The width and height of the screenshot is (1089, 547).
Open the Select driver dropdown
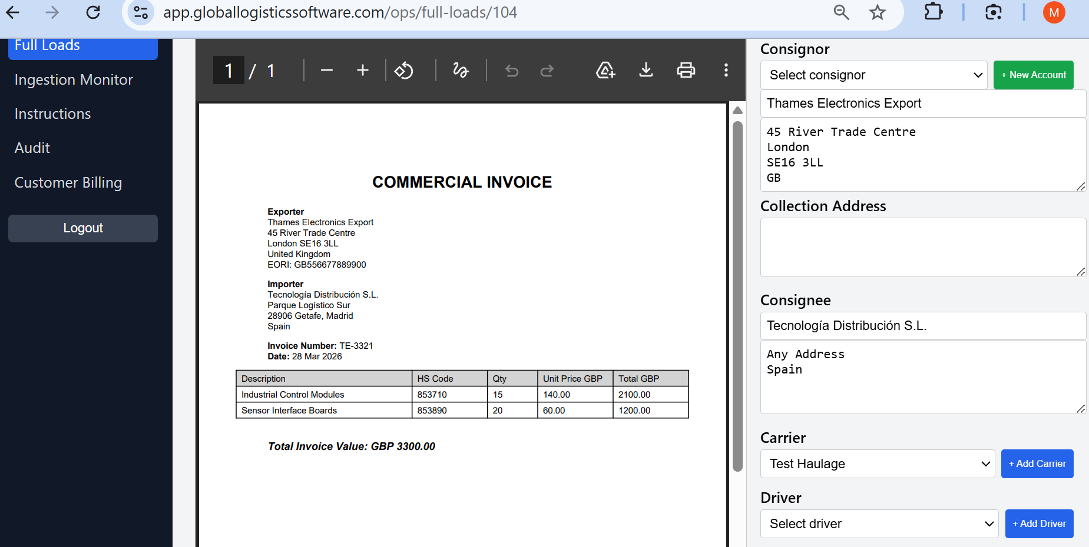pos(879,524)
